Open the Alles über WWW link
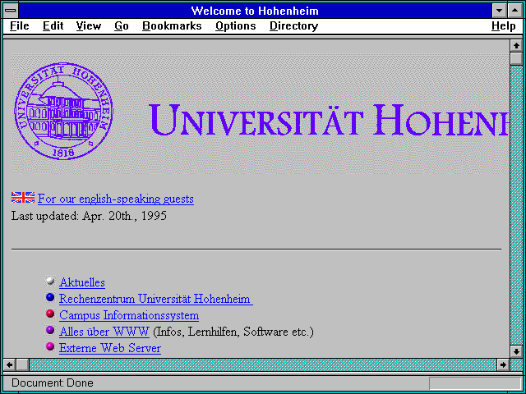The width and height of the screenshot is (526, 394). coord(104,332)
